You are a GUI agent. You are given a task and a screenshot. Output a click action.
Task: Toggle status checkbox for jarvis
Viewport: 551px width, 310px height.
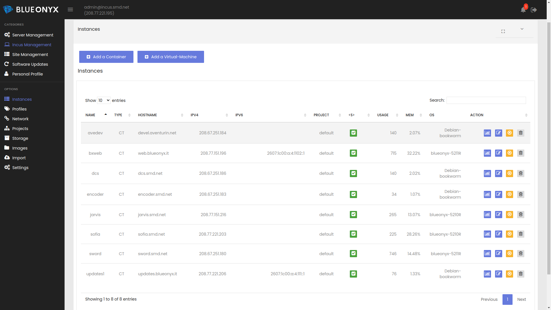tap(353, 214)
